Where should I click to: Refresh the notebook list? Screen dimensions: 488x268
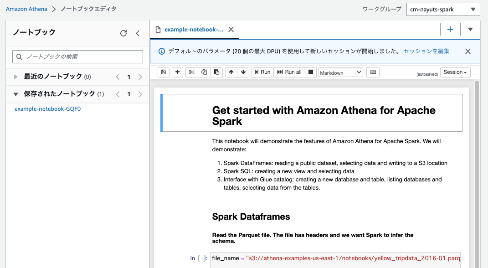click(123, 33)
